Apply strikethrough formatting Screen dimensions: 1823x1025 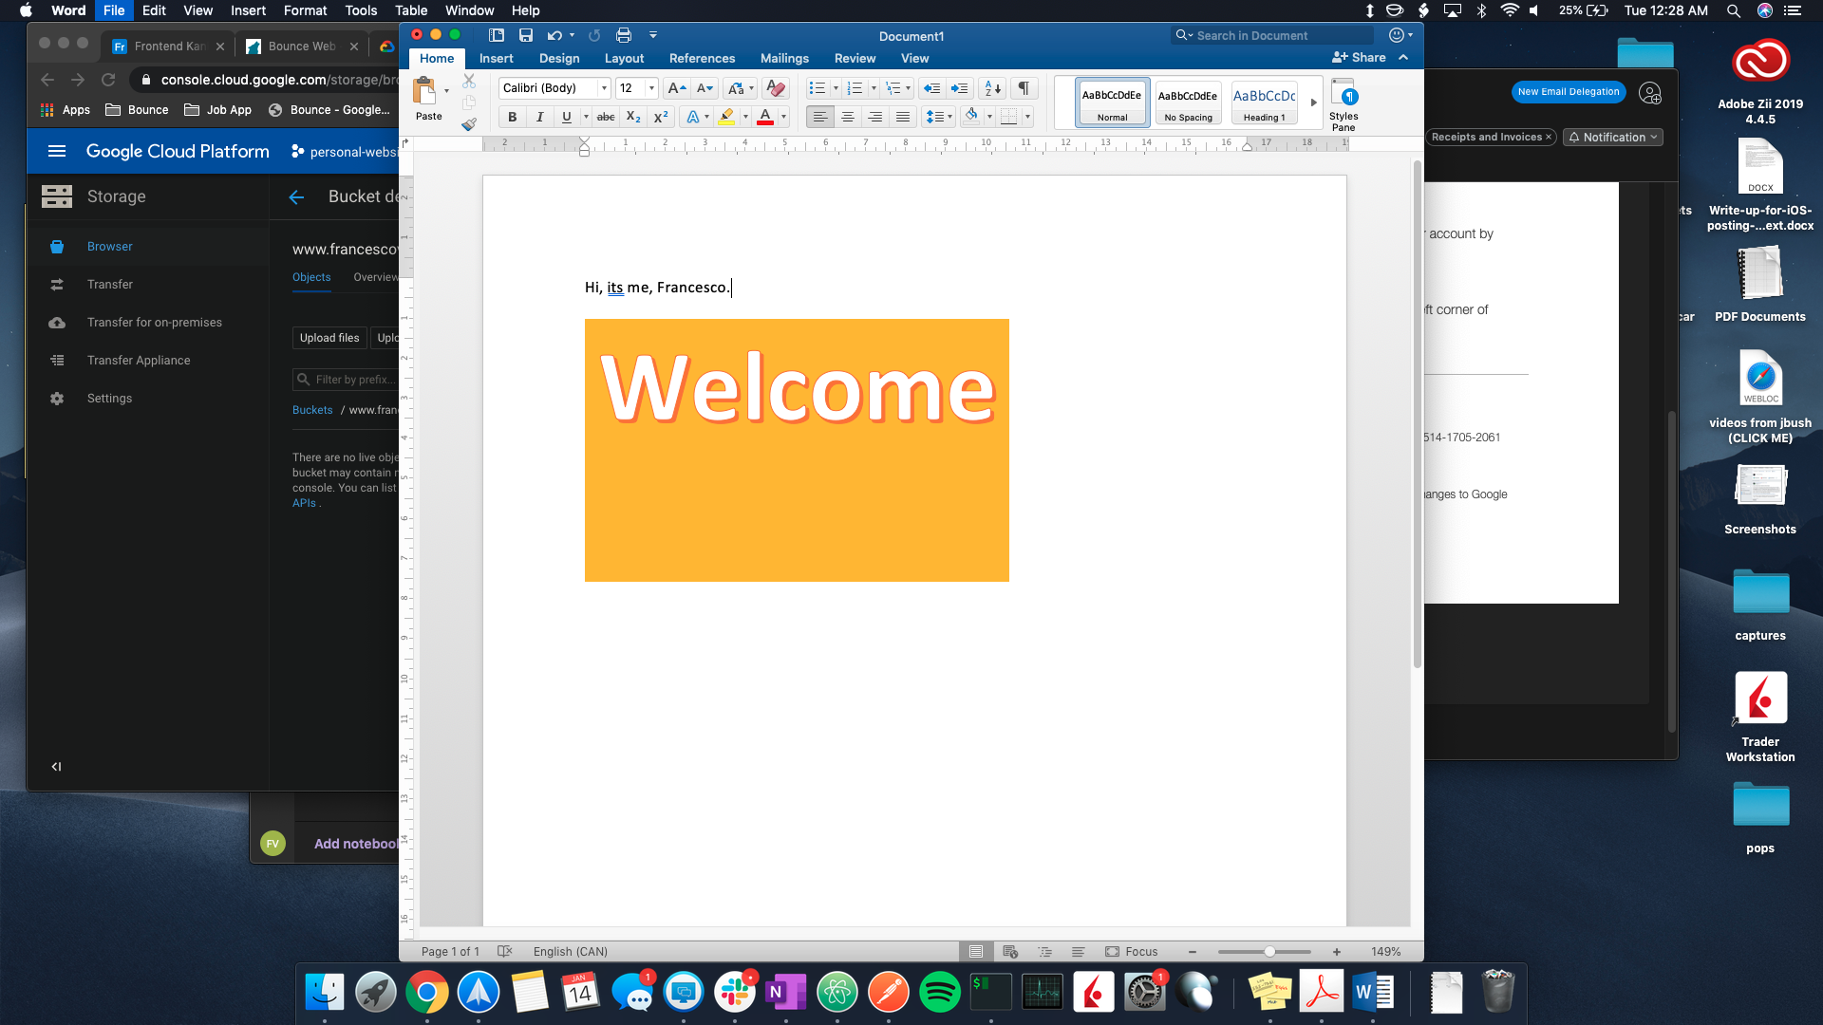click(x=606, y=117)
